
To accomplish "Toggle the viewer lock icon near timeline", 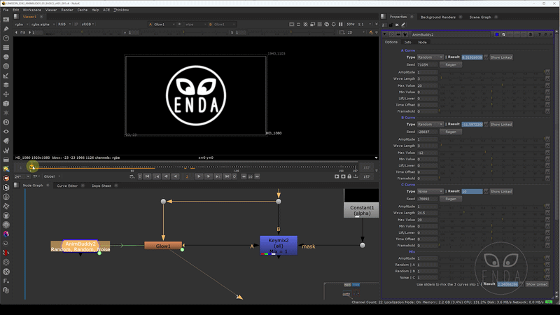I will tap(349, 176).
